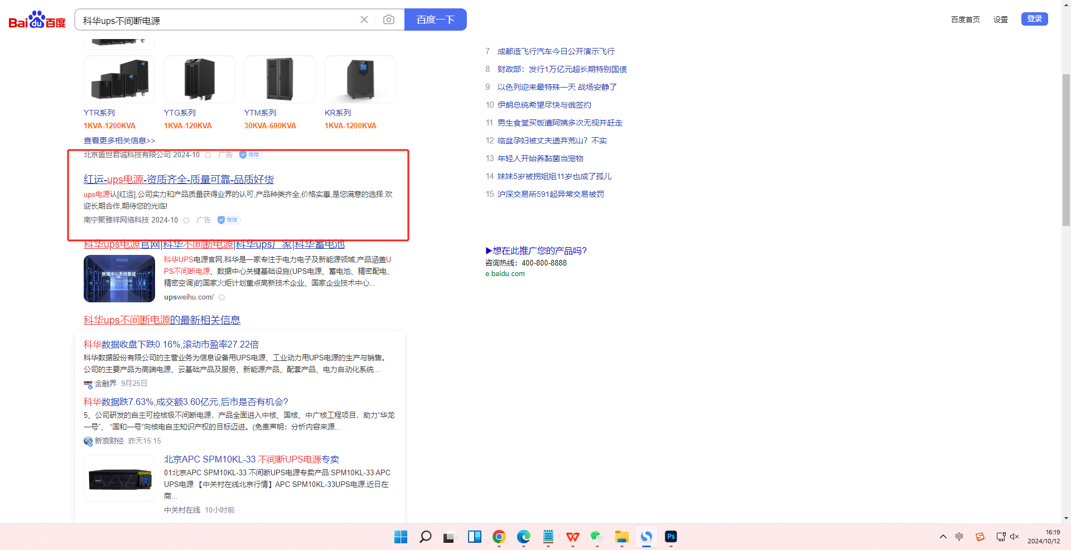This screenshot has height=550, width=1071.
Task: Expand options next to upsweihu.com URL
Action: point(222,297)
